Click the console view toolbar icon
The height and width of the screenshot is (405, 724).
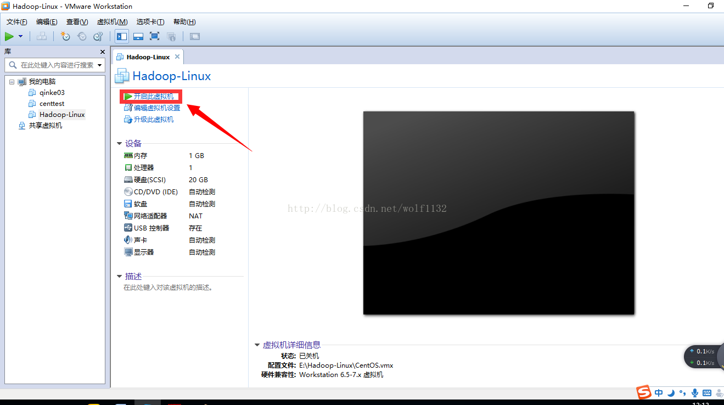click(x=195, y=36)
